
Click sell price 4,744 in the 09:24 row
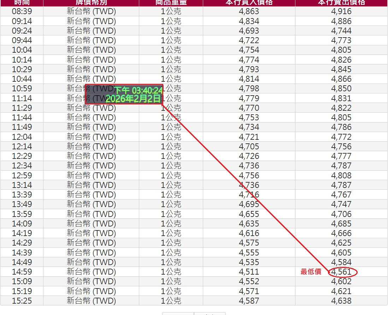click(x=341, y=31)
